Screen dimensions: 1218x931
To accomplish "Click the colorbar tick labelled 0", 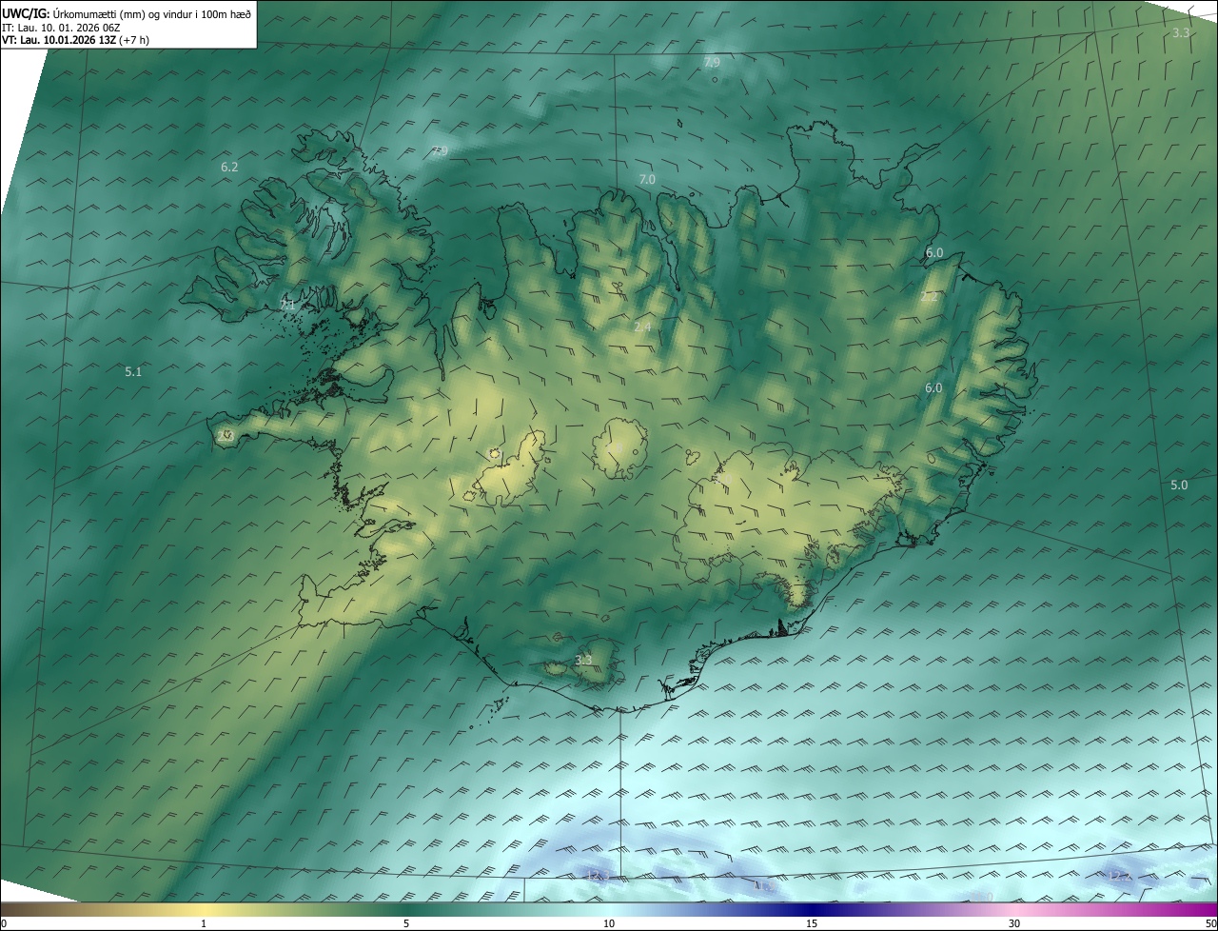I will click(4, 923).
